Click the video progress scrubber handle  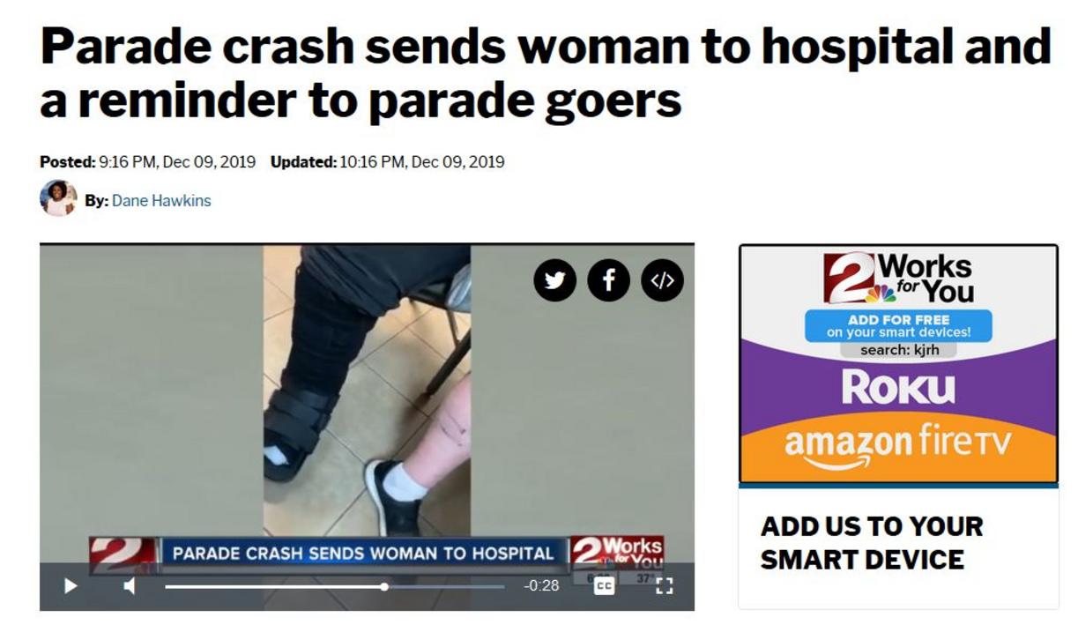tap(384, 586)
